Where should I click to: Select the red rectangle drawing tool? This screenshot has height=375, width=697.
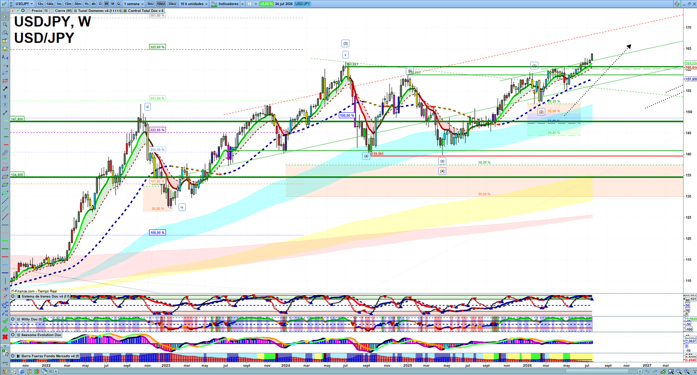click(x=5, y=81)
